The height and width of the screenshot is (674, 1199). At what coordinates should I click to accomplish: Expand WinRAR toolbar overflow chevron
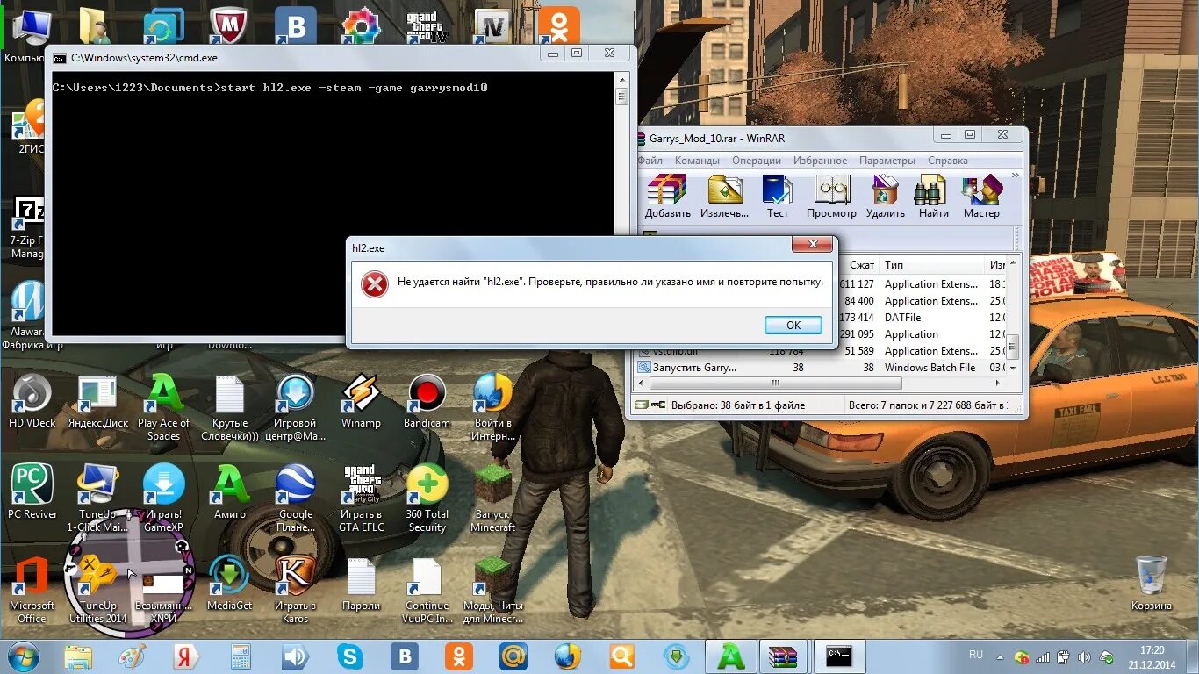tap(1016, 176)
